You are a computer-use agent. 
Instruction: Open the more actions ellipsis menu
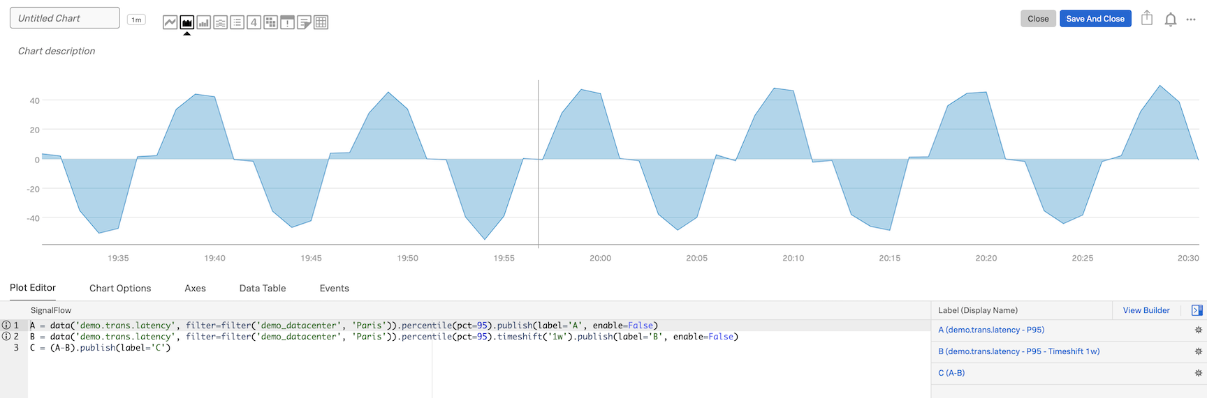[1191, 20]
